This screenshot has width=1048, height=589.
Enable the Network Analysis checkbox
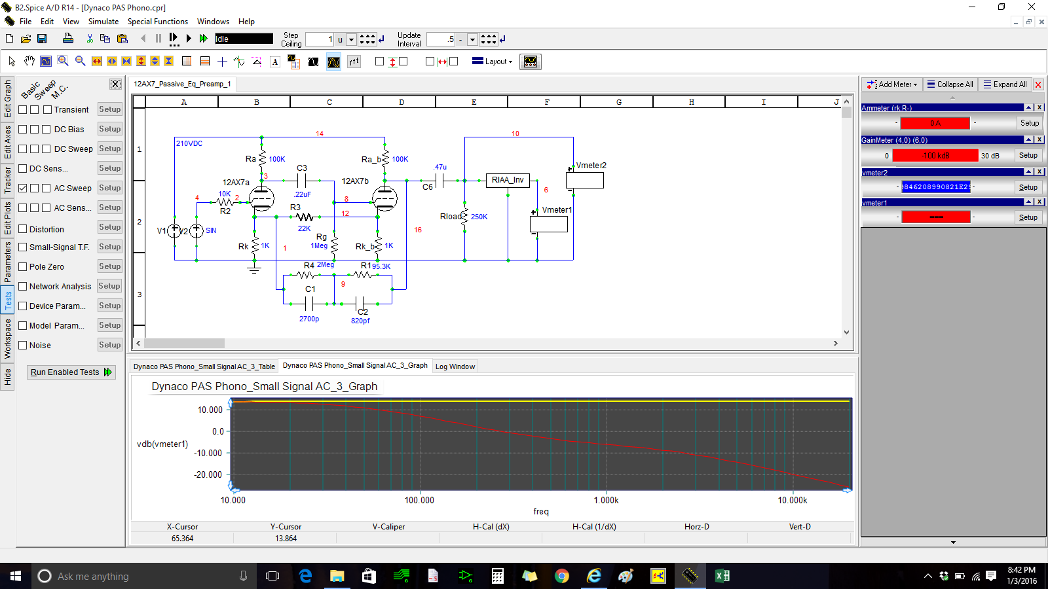(23, 286)
